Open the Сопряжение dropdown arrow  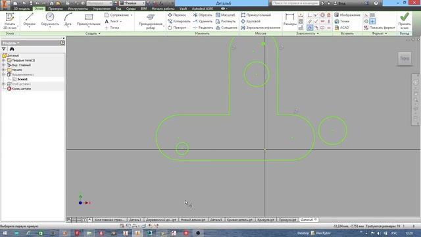132,15
